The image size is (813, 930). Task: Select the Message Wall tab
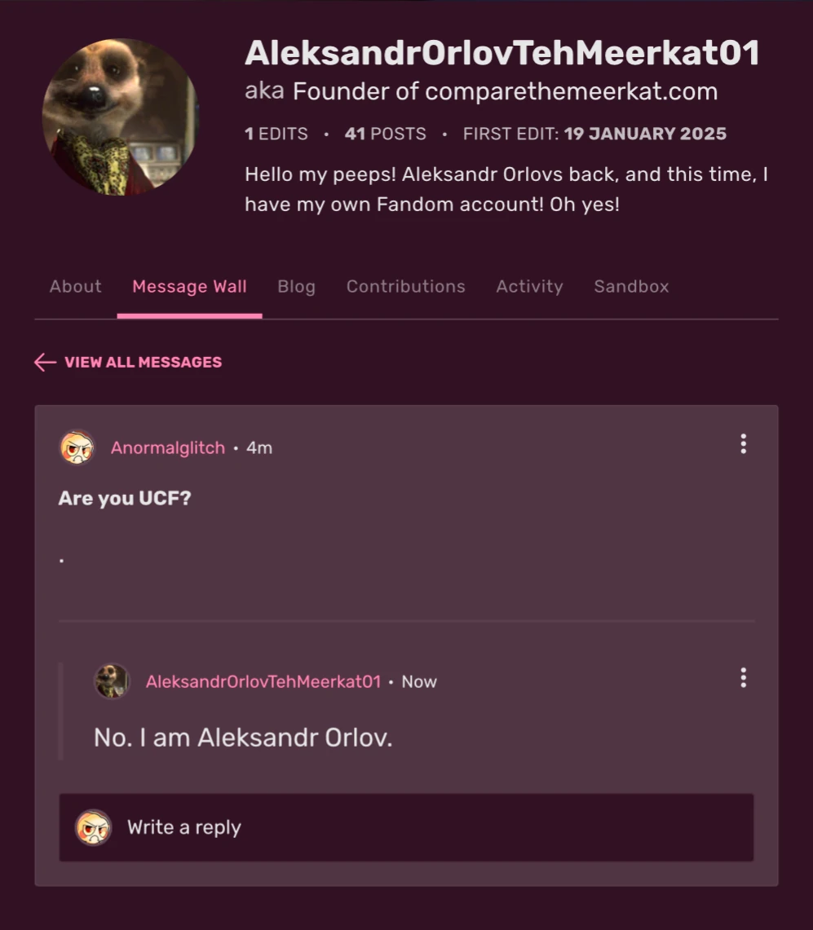(189, 287)
